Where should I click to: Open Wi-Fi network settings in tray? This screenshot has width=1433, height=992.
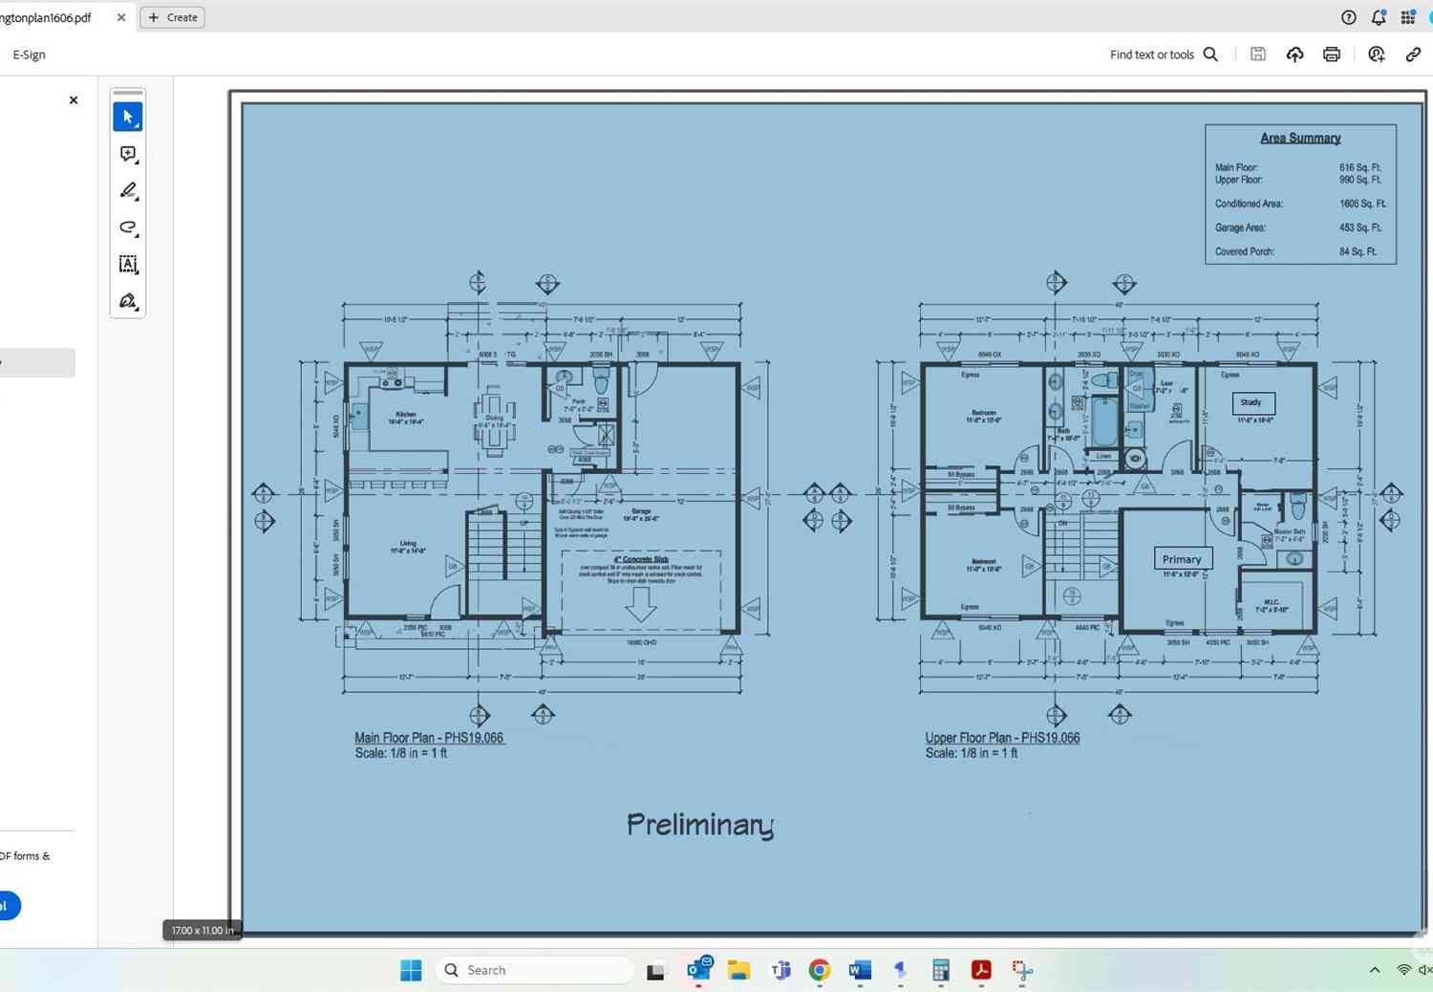[x=1403, y=970]
